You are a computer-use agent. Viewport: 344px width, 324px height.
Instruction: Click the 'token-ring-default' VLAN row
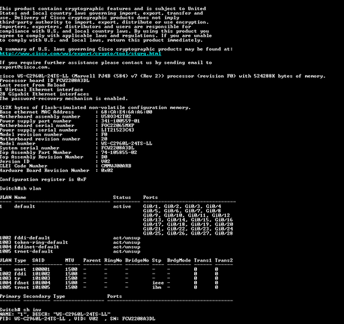click(70, 242)
